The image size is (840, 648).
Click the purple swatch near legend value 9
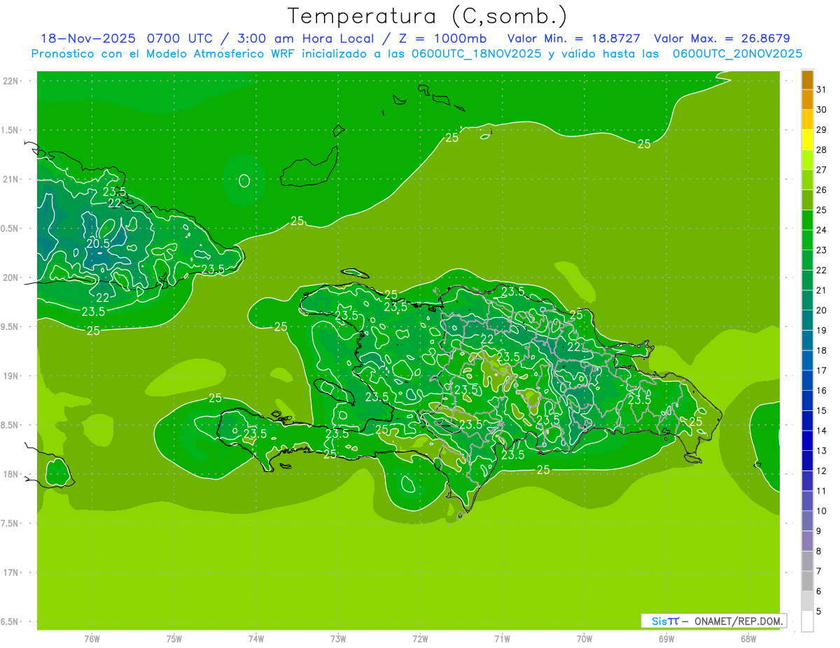807,541
